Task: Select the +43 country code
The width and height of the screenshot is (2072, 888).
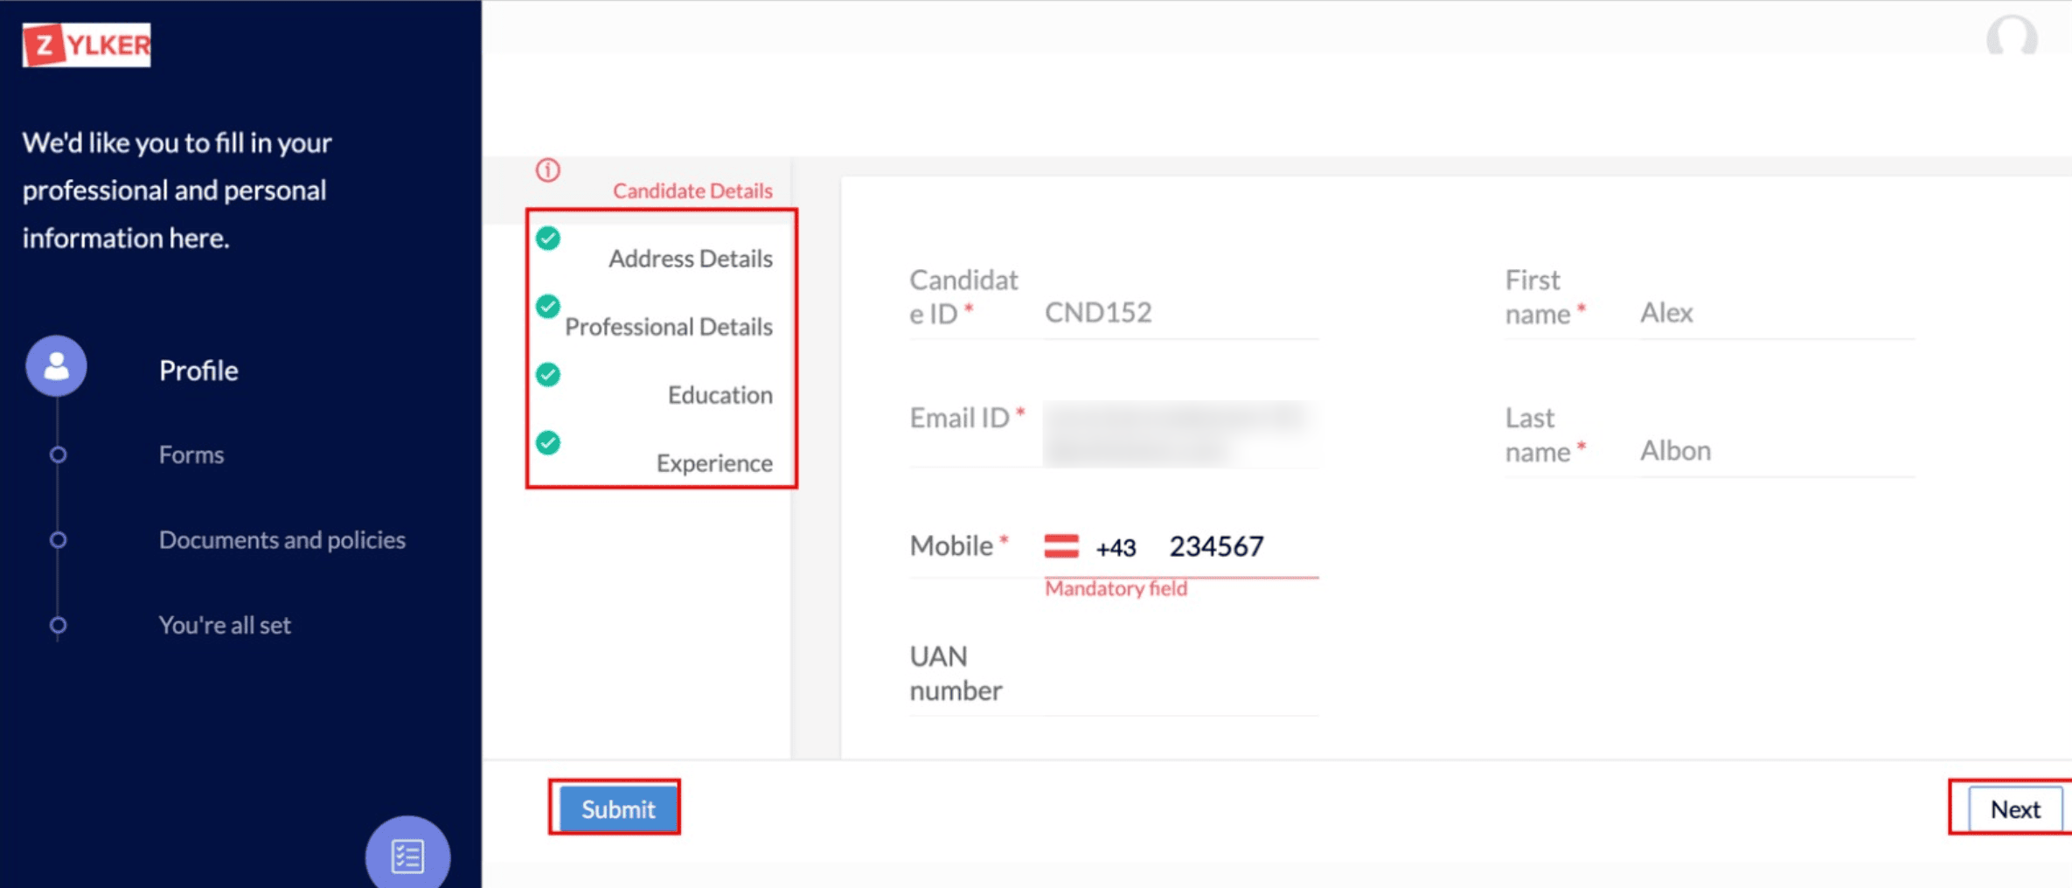Action: pyautogui.click(x=1116, y=548)
